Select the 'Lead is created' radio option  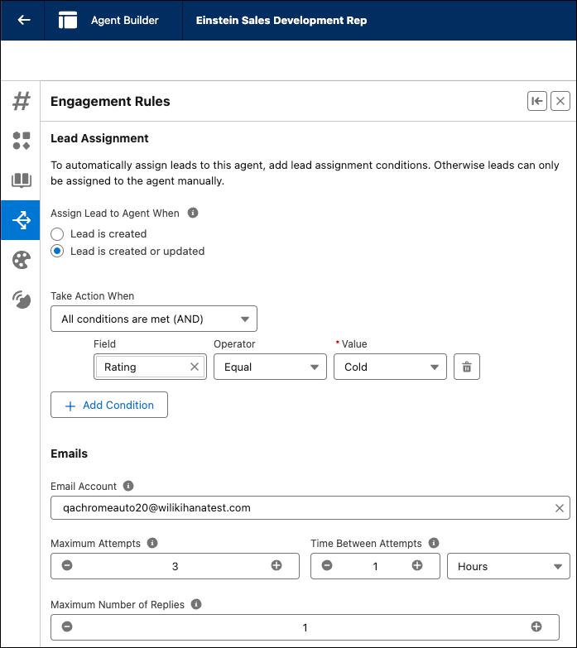57,234
